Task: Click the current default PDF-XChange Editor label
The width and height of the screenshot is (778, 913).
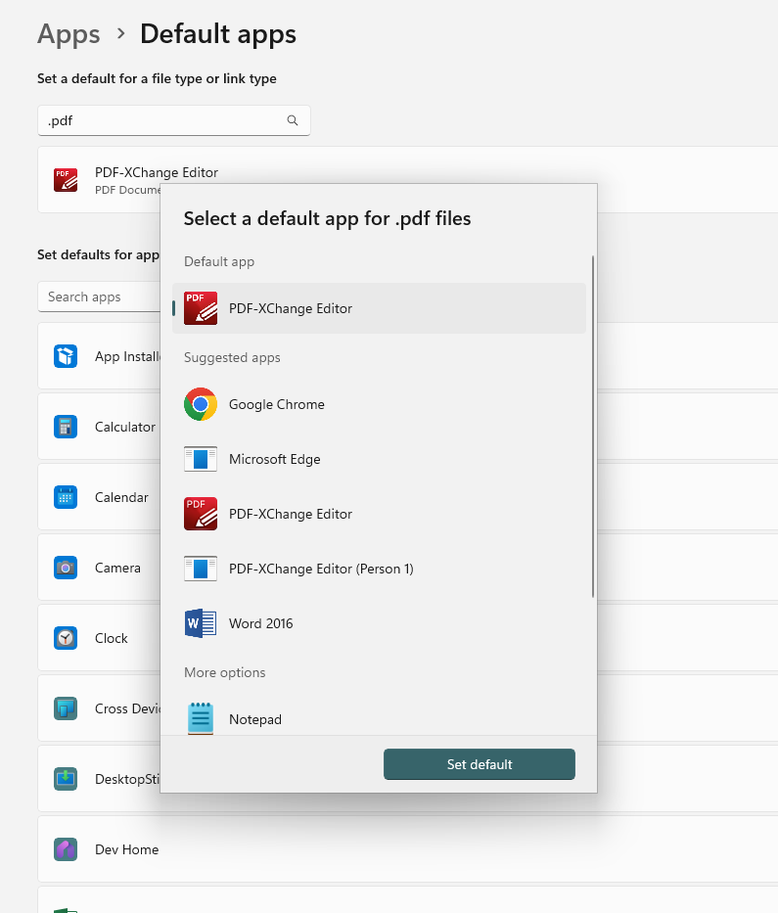Action: [x=290, y=308]
